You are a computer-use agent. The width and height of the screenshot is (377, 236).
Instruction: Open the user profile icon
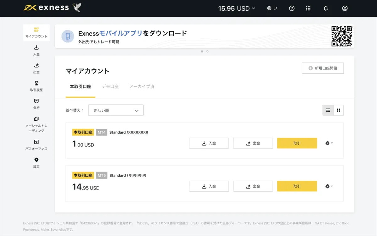(x=345, y=8)
